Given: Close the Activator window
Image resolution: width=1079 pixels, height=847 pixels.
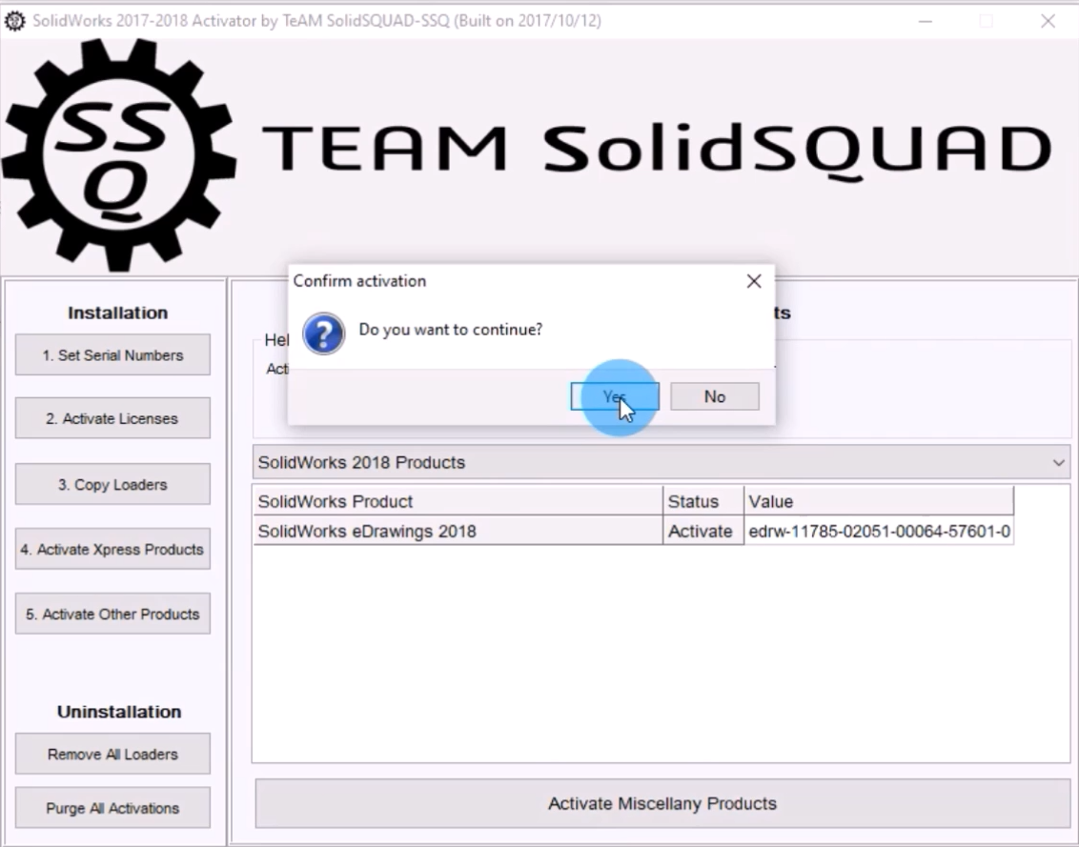Looking at the screenshot, I should 1048,21.
